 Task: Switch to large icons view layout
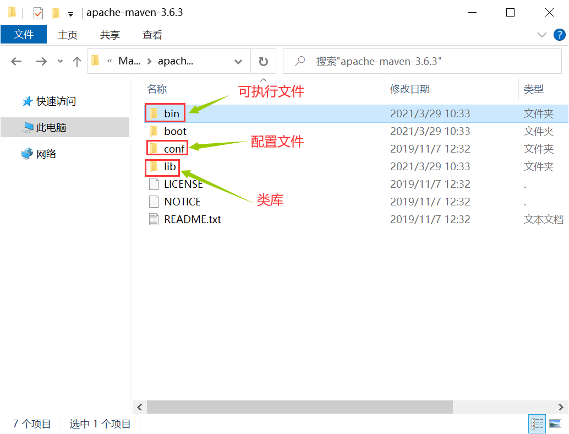[x=555, y=424]
